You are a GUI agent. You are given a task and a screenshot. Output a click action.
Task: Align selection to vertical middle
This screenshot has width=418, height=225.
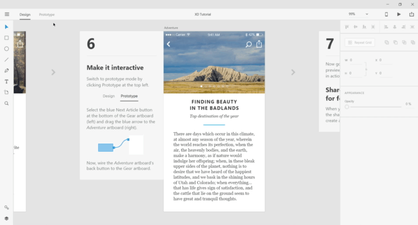pos(355,27)
